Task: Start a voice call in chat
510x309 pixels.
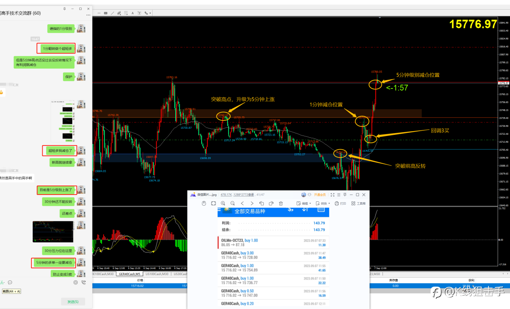Action: click(x=83, y=282)
